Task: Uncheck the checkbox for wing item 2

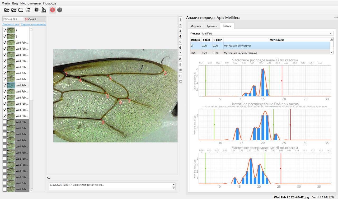Action: 5,36
